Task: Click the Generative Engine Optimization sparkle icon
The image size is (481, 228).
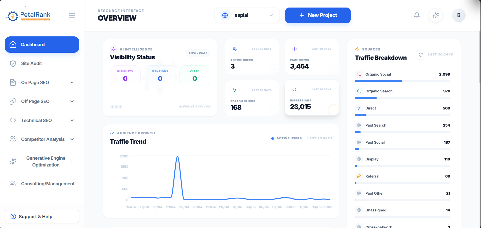Action: tap(13, 161)
